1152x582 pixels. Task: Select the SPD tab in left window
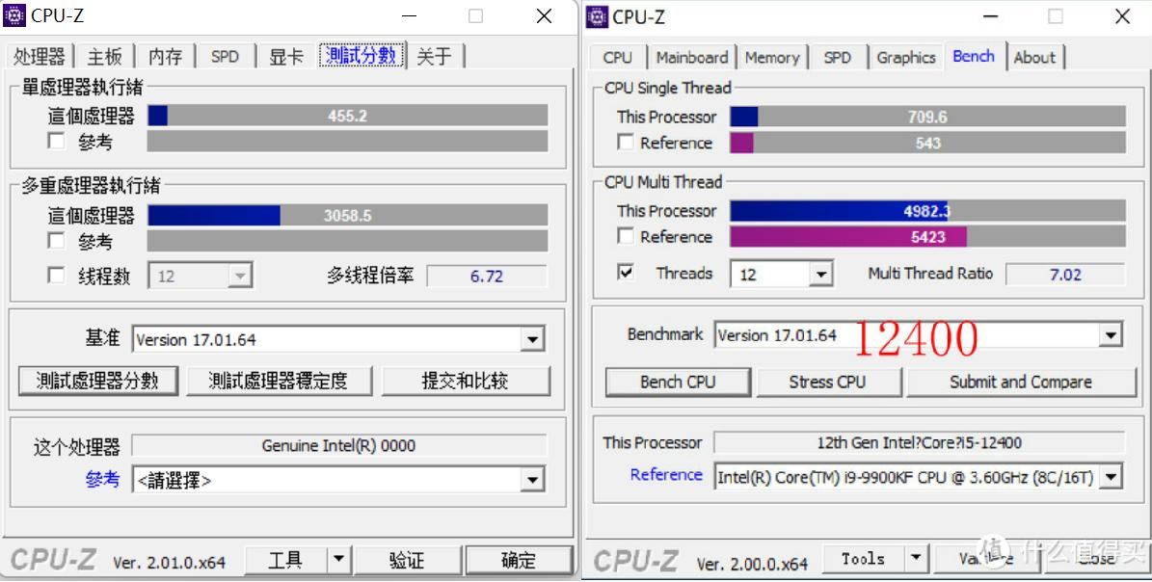click(225, 56)
